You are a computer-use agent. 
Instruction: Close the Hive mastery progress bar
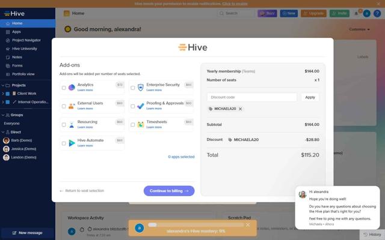coord(248,225)
